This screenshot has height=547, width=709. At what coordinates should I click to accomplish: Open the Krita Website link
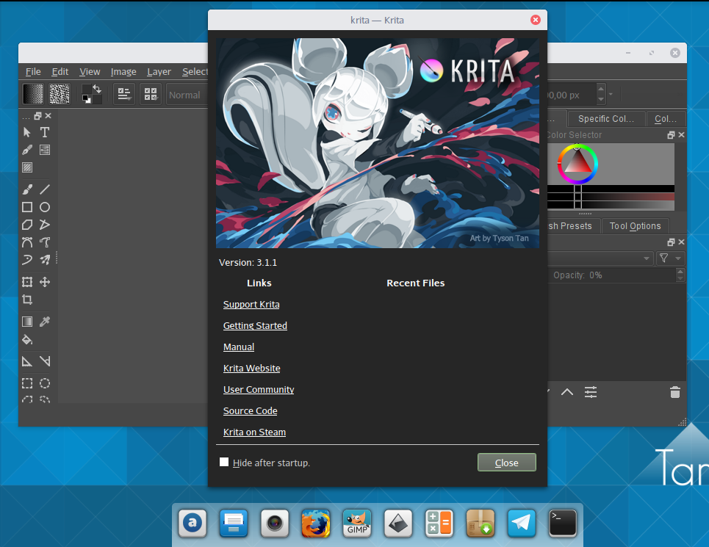(x=251, y=368)
